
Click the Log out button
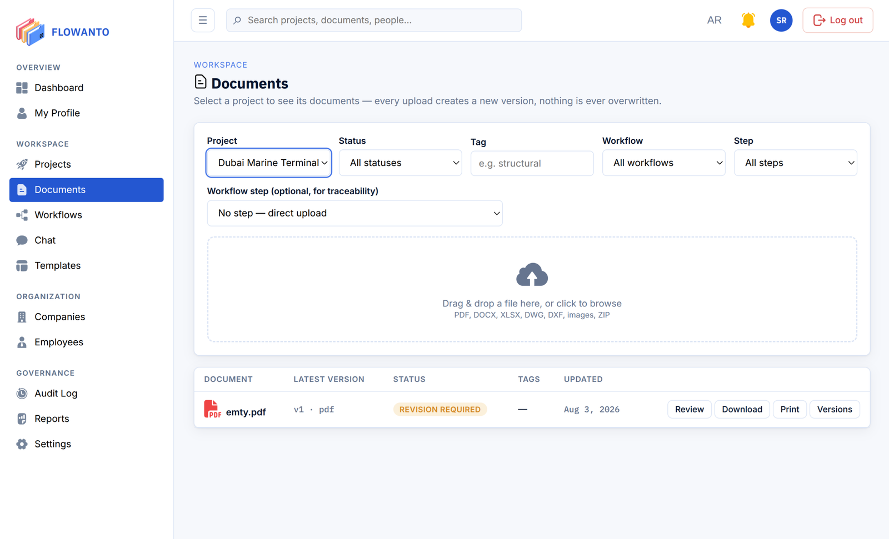point(837,21)
